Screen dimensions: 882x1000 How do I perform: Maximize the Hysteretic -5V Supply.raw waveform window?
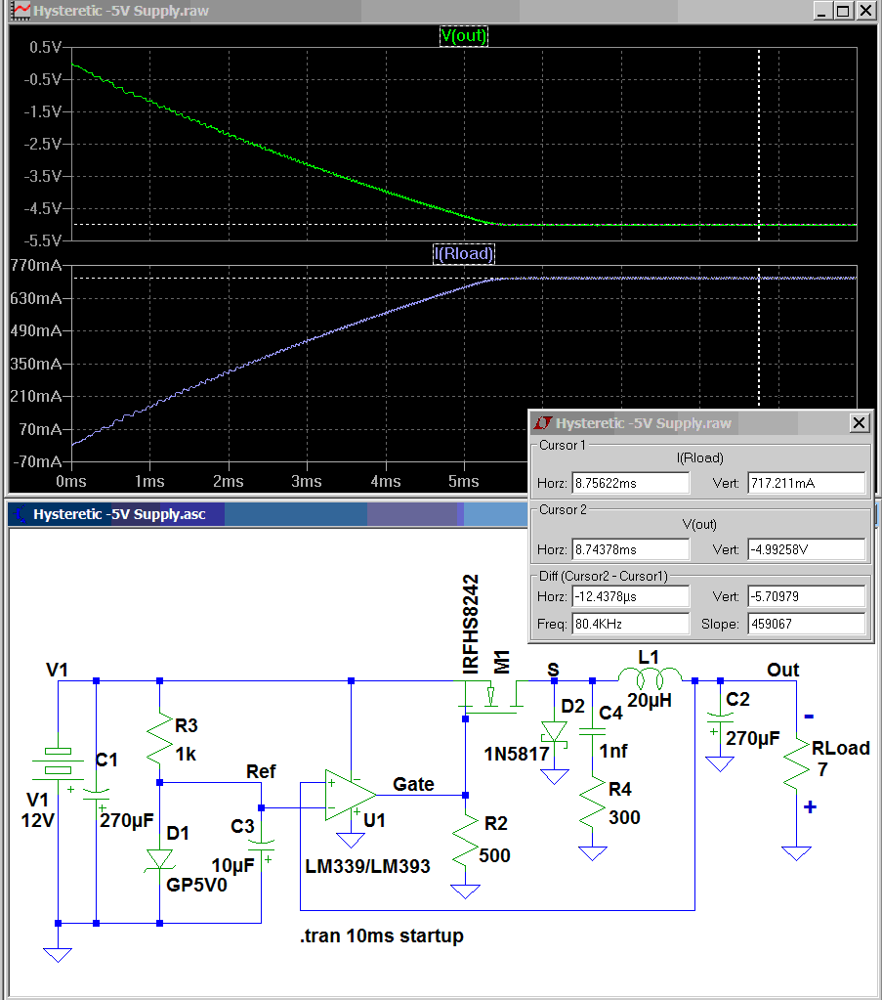pos(843,11)
